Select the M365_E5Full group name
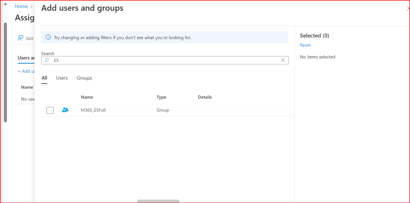Viewport: 410px width, 203px height. [x=93, y=110]
